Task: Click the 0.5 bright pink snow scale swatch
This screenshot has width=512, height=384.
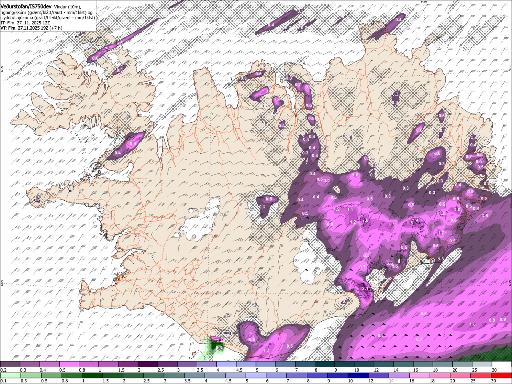Action: (x=69, y=364)
